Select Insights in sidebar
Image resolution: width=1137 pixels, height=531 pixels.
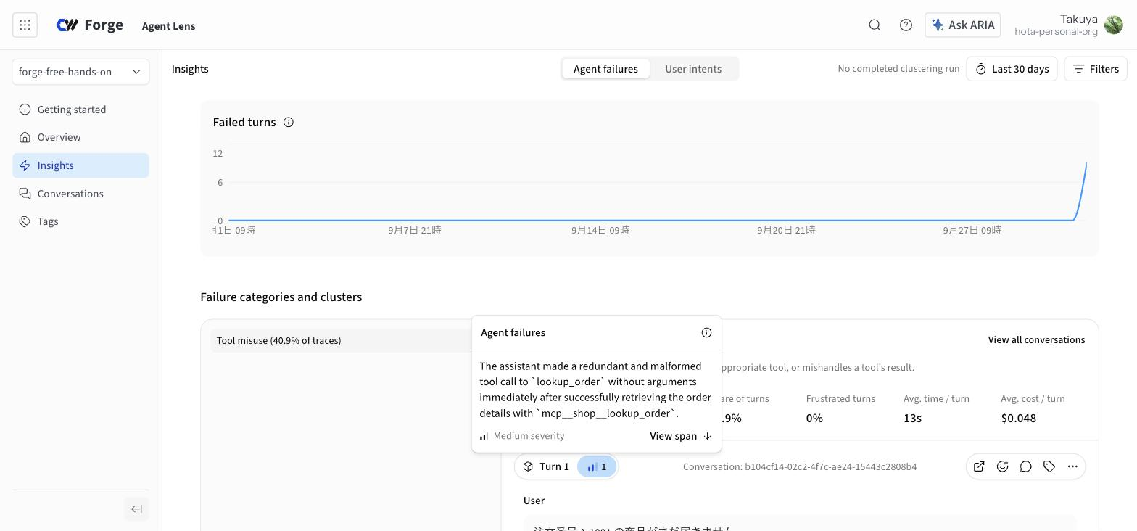[80, 165]
